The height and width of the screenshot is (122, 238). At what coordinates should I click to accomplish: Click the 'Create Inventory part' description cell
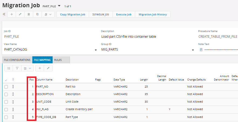(79, 109)
